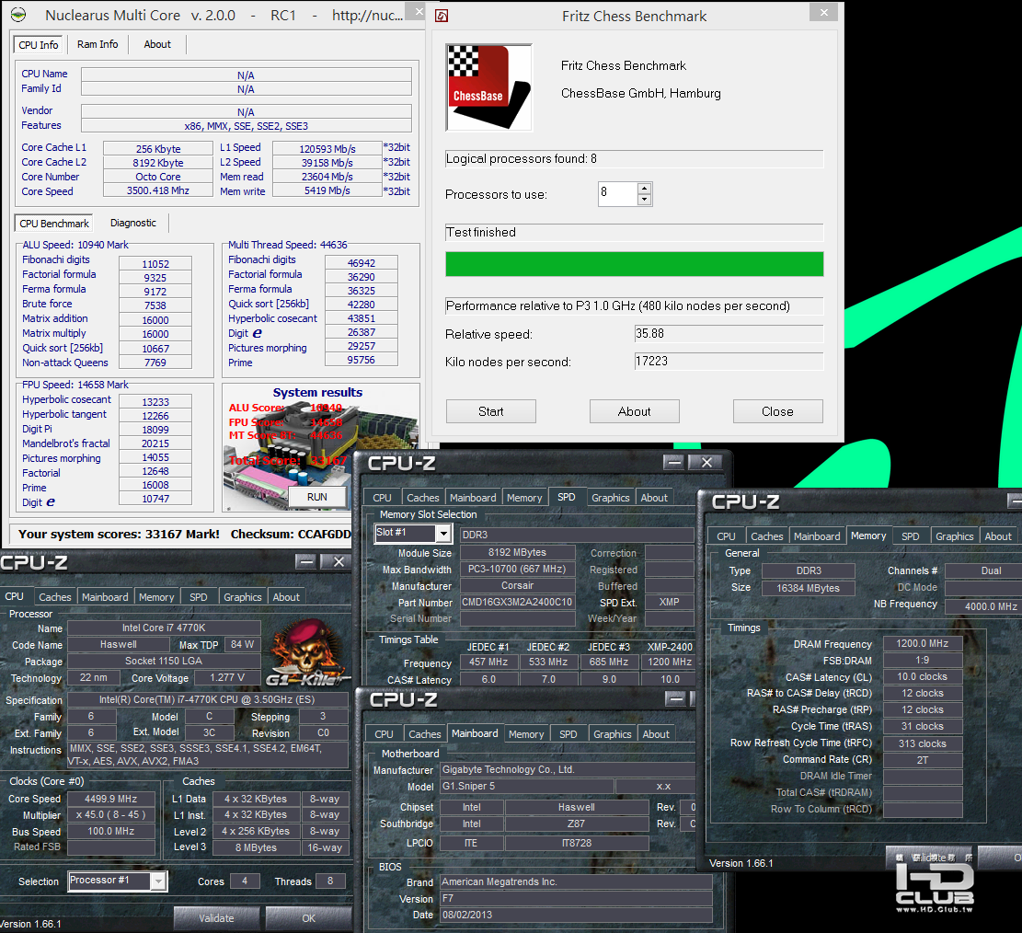Image resolution: width=1022 pixels, height=933 pixels.
Task: Open Caches tab in CPU-Z SPD window
Action: 423,498
